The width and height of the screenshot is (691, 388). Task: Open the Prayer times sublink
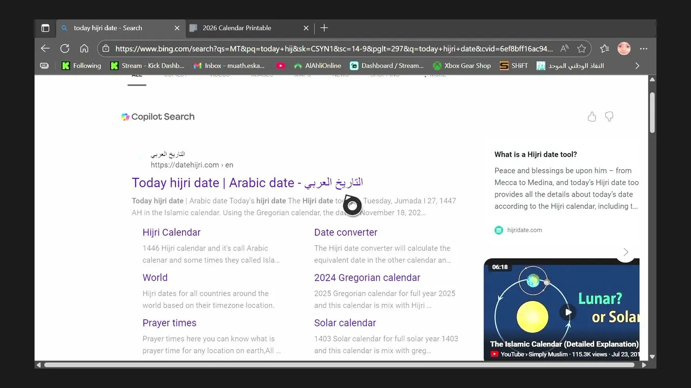click(170, 323)
